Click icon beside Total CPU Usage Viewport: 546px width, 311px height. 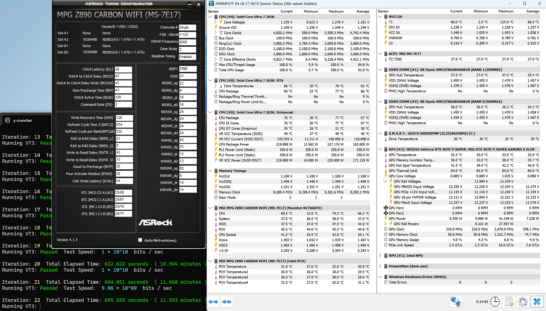[216, 70]
